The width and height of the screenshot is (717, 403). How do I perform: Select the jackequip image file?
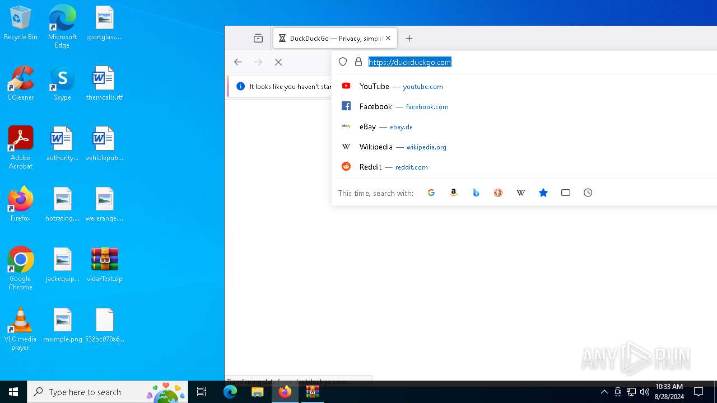pos(62,265)
